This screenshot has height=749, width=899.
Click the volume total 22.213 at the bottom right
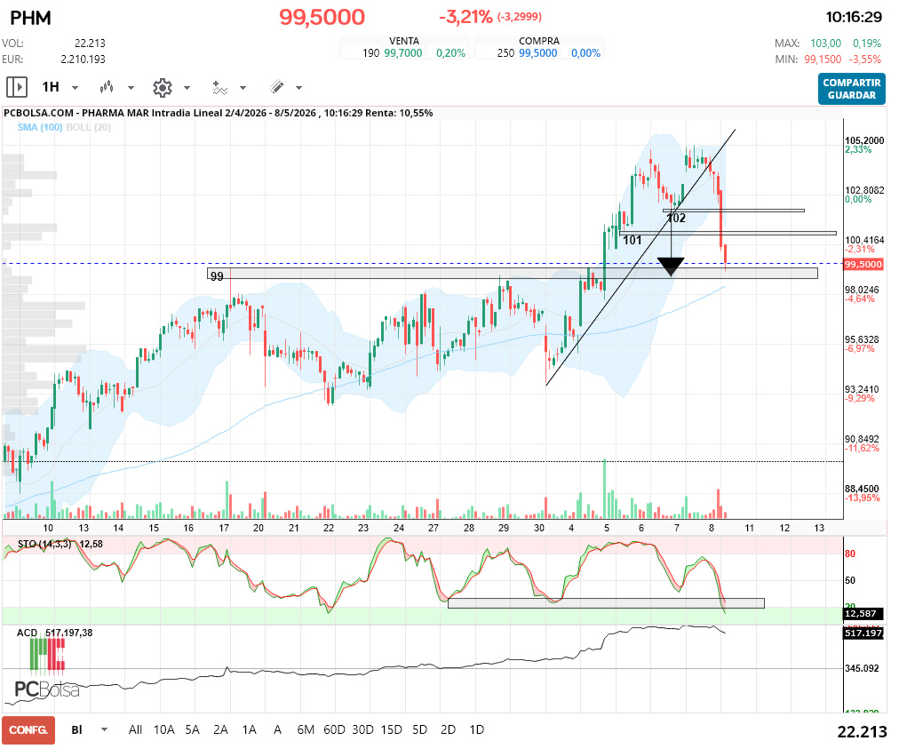[x=862, y=732]
